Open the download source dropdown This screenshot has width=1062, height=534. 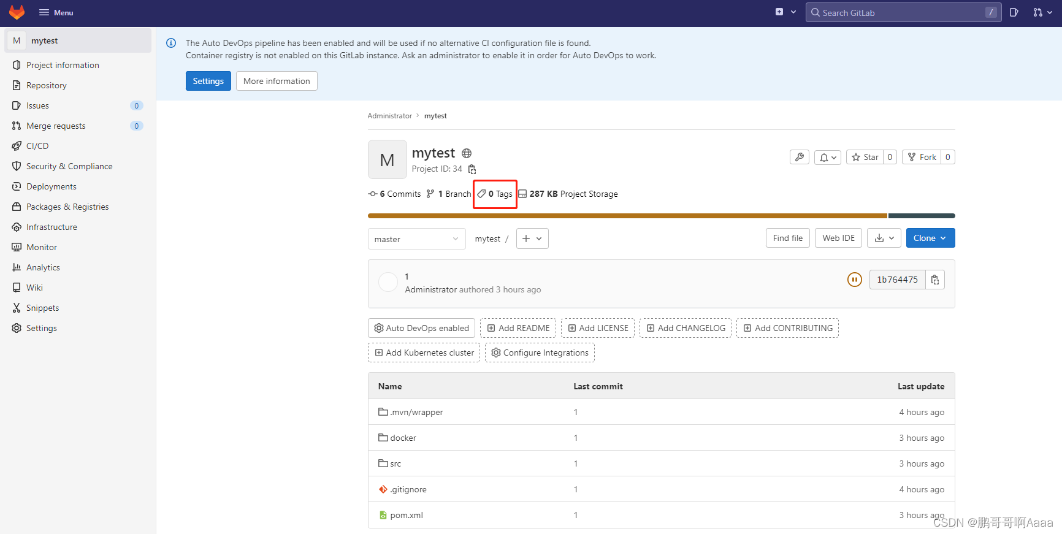pyautogui.click(x=884, y=238)
